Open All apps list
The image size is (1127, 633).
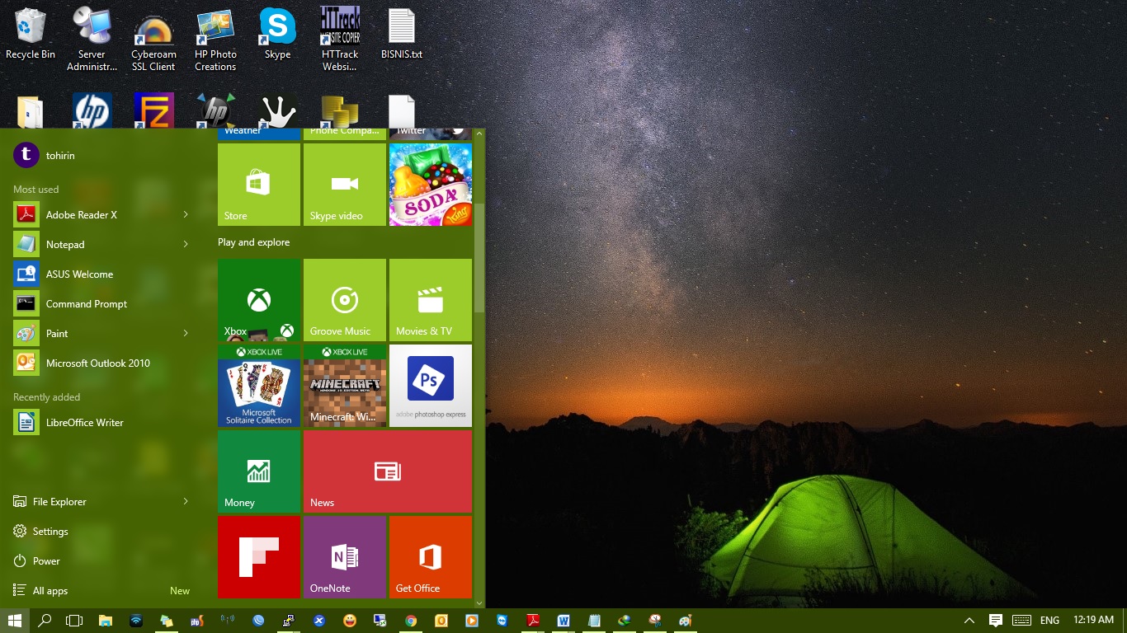click(x=104, y=591)
